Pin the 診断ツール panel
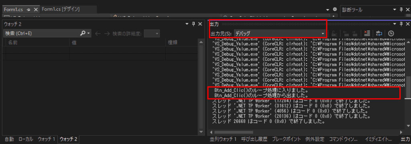The image size is (411, 144). click(x=401, y=10)
